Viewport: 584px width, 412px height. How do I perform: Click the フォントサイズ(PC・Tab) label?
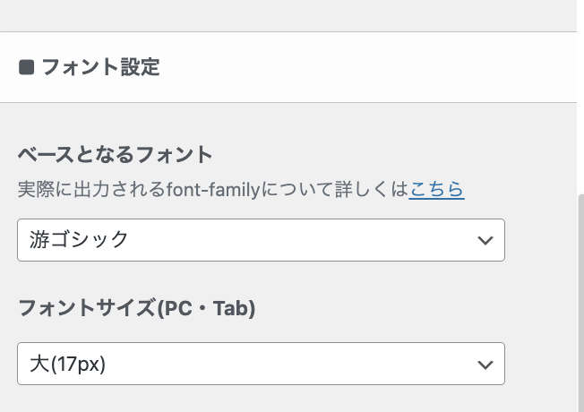[136, 309]
